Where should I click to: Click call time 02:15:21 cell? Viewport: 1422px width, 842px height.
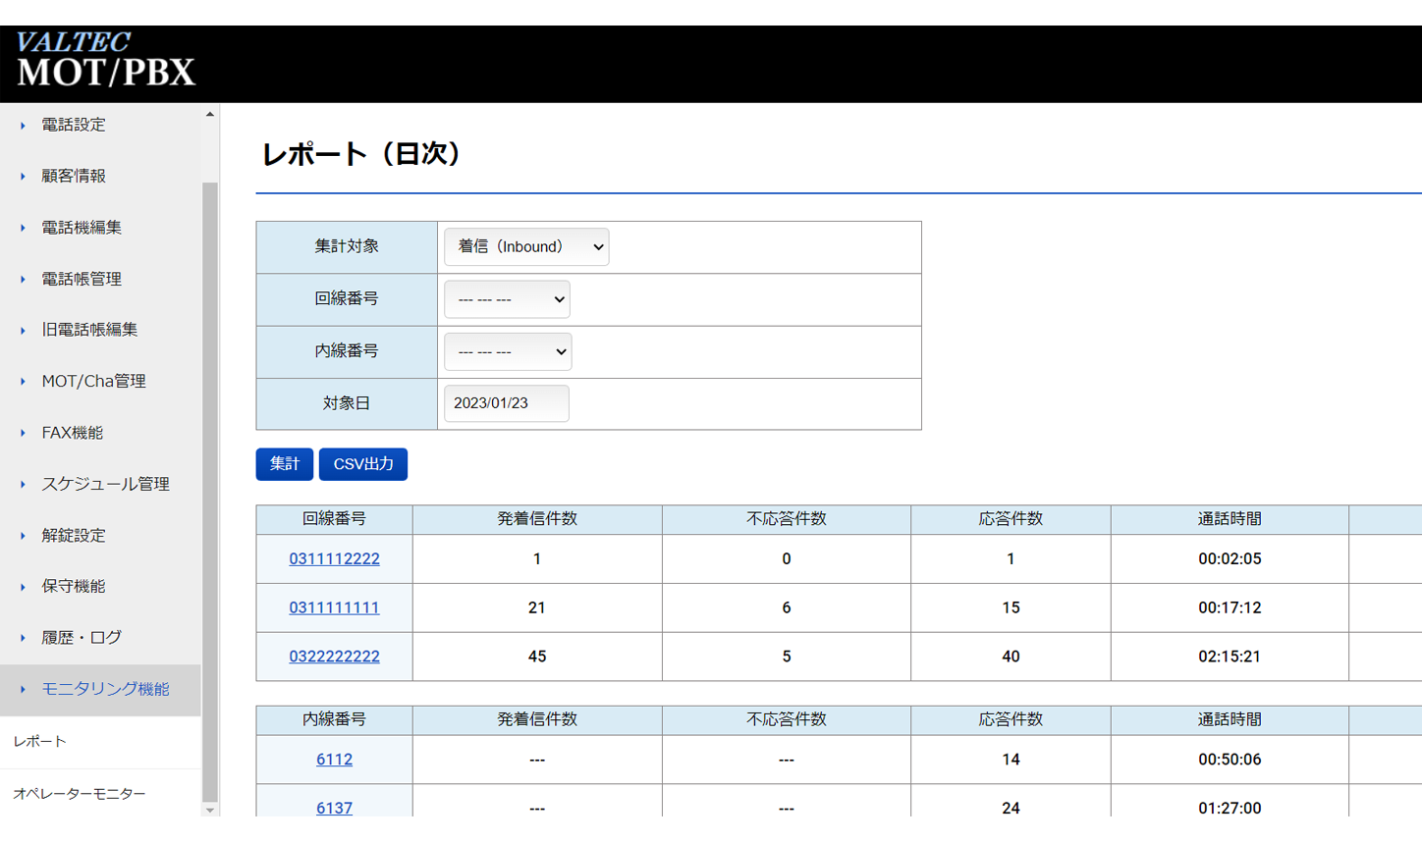[x=1230, y=657]
